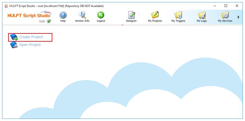The height and width of the screenshot is (121, 245).
Task: Click the green user status icon beside root
Action: coord(49,21)
